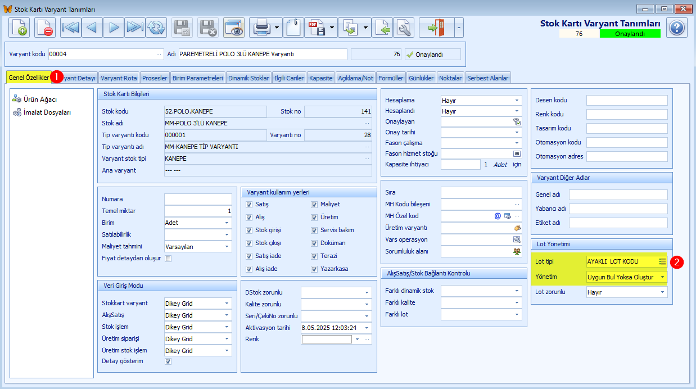Click the PDF export icon
The width and height of the screenshot is (696, 389).
pyautogui.click(x=317, y=28)
